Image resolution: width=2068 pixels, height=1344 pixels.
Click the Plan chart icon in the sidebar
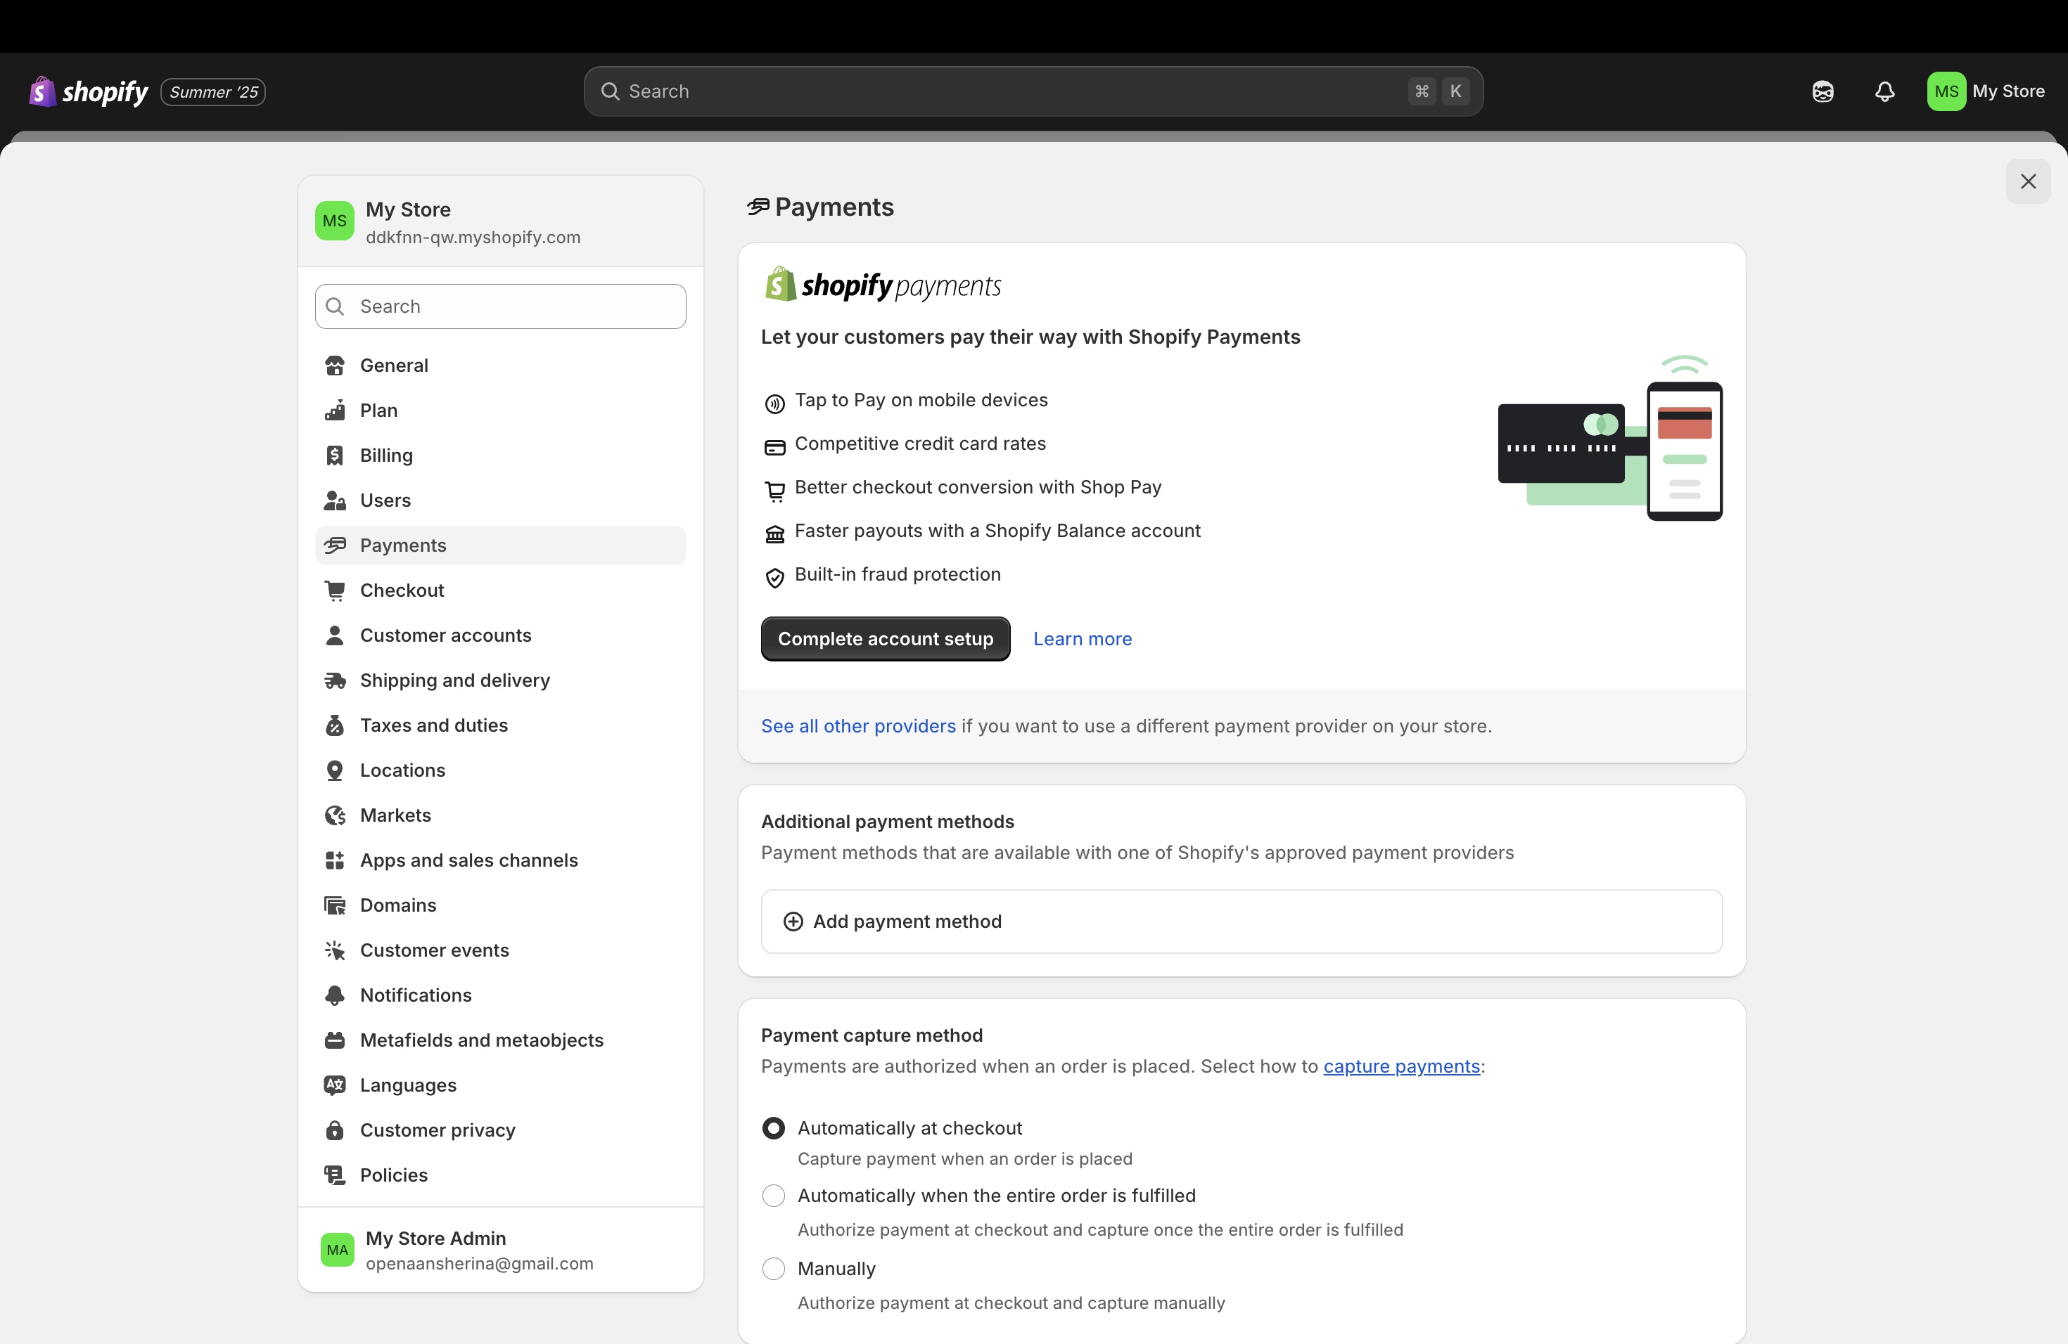point(335,411)
